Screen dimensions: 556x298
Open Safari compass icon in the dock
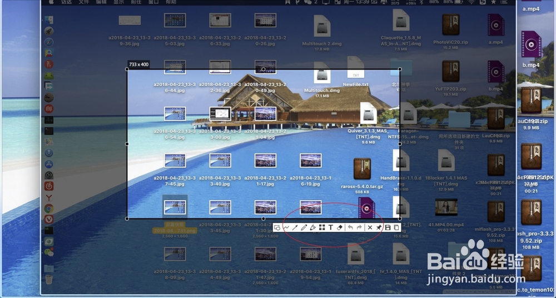[x=49, y=42]
